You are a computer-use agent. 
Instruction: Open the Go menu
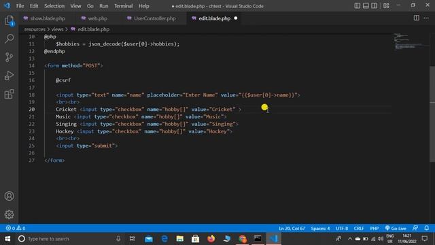point(90,6)
